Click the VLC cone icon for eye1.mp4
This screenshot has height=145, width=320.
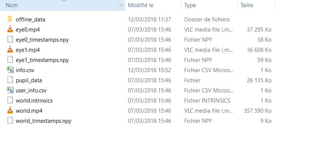pyautogui.click(x=10, y=50)
